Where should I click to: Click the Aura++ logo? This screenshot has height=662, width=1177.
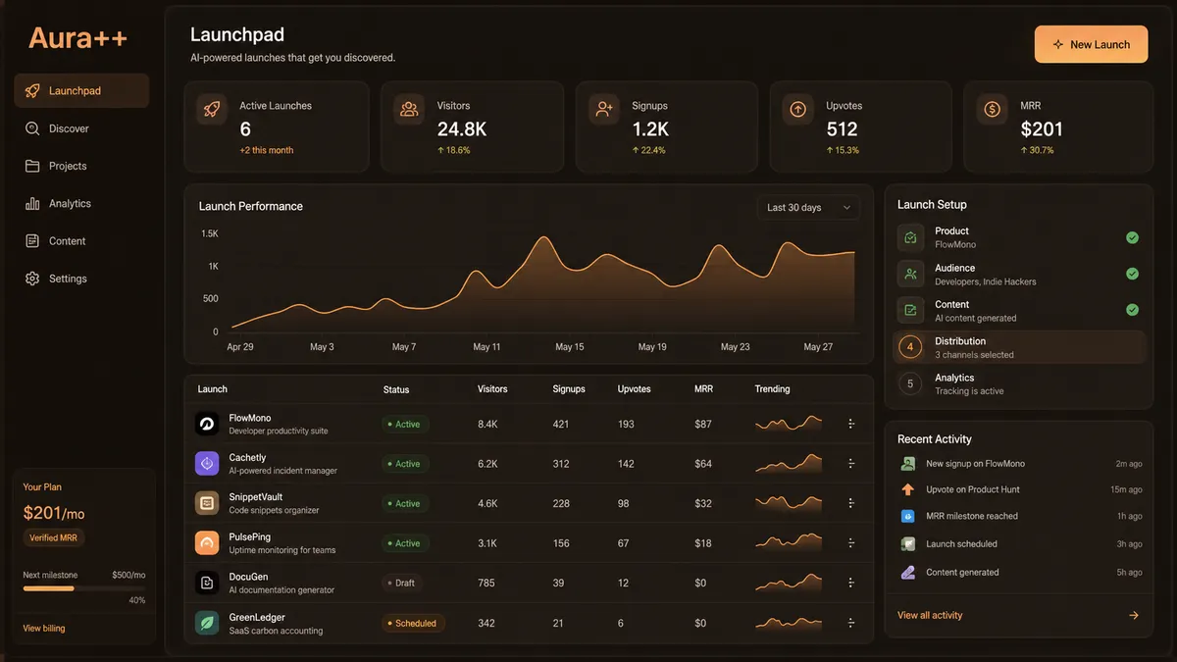(77, 37)
